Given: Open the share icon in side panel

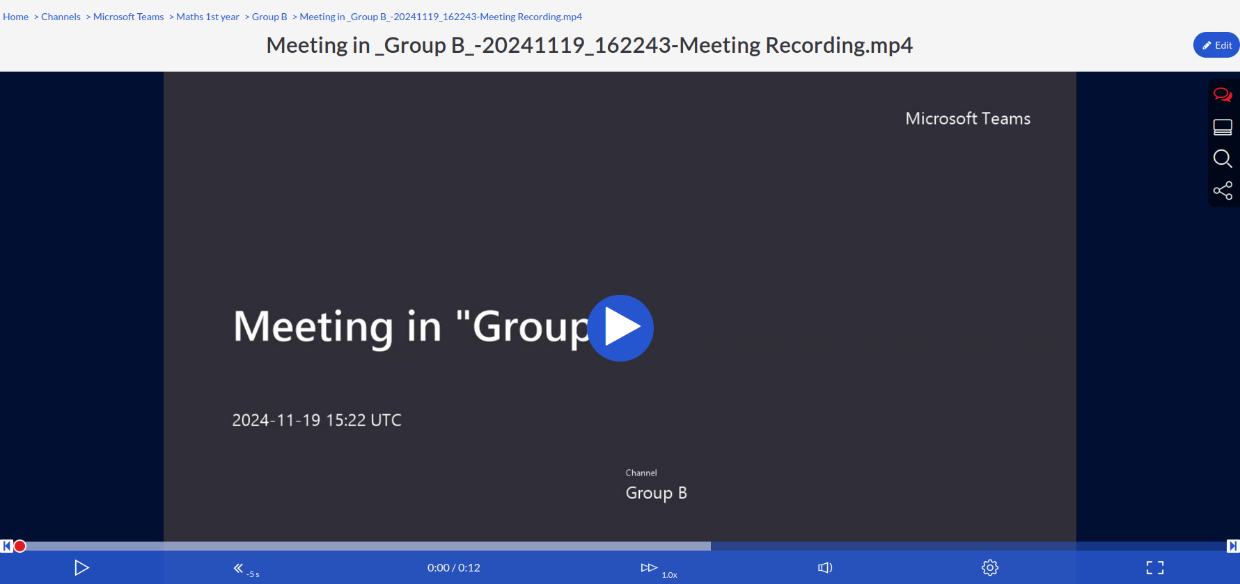Looking at the screenshot, I should click(x=1223, y=190).
